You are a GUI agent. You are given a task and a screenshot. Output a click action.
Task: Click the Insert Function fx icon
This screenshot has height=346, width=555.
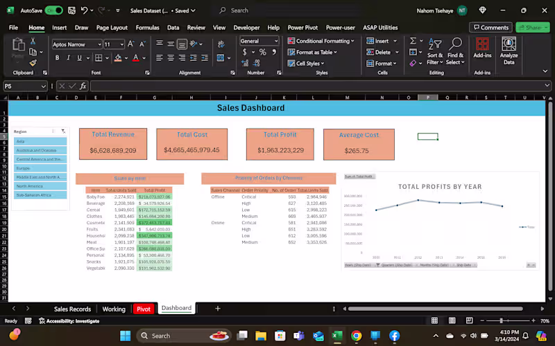[83, 86]
